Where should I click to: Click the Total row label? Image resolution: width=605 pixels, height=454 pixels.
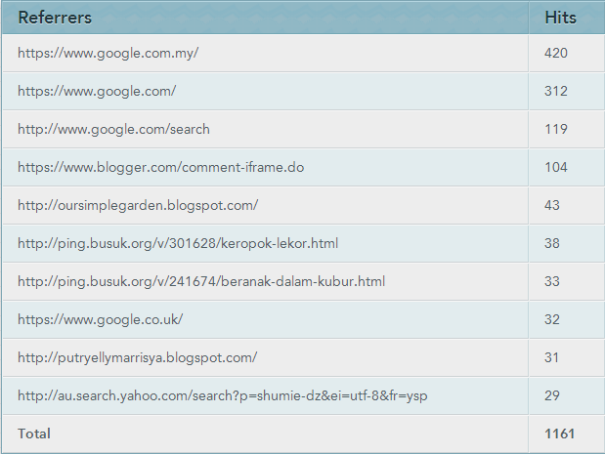pyautogui.click(x=34, y=433)
